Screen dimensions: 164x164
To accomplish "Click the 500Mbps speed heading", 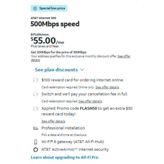I will pyautogui.click(x=55, y=24).
